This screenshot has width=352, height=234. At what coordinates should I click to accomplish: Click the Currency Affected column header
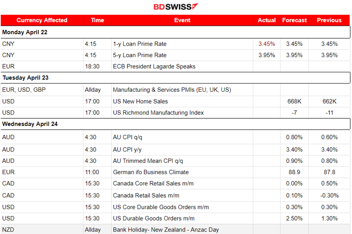pos(42,20)
